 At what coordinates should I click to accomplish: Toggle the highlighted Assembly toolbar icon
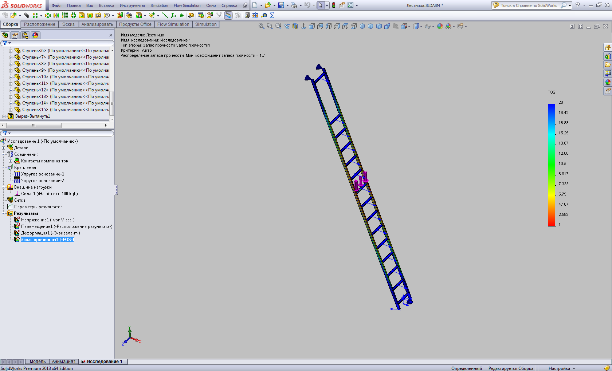(228, 15)
